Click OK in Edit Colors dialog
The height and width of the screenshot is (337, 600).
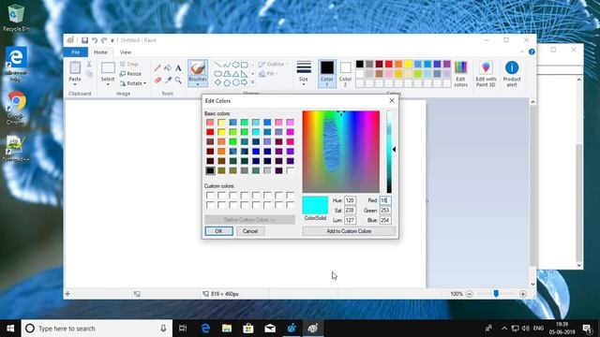[218, 231]
